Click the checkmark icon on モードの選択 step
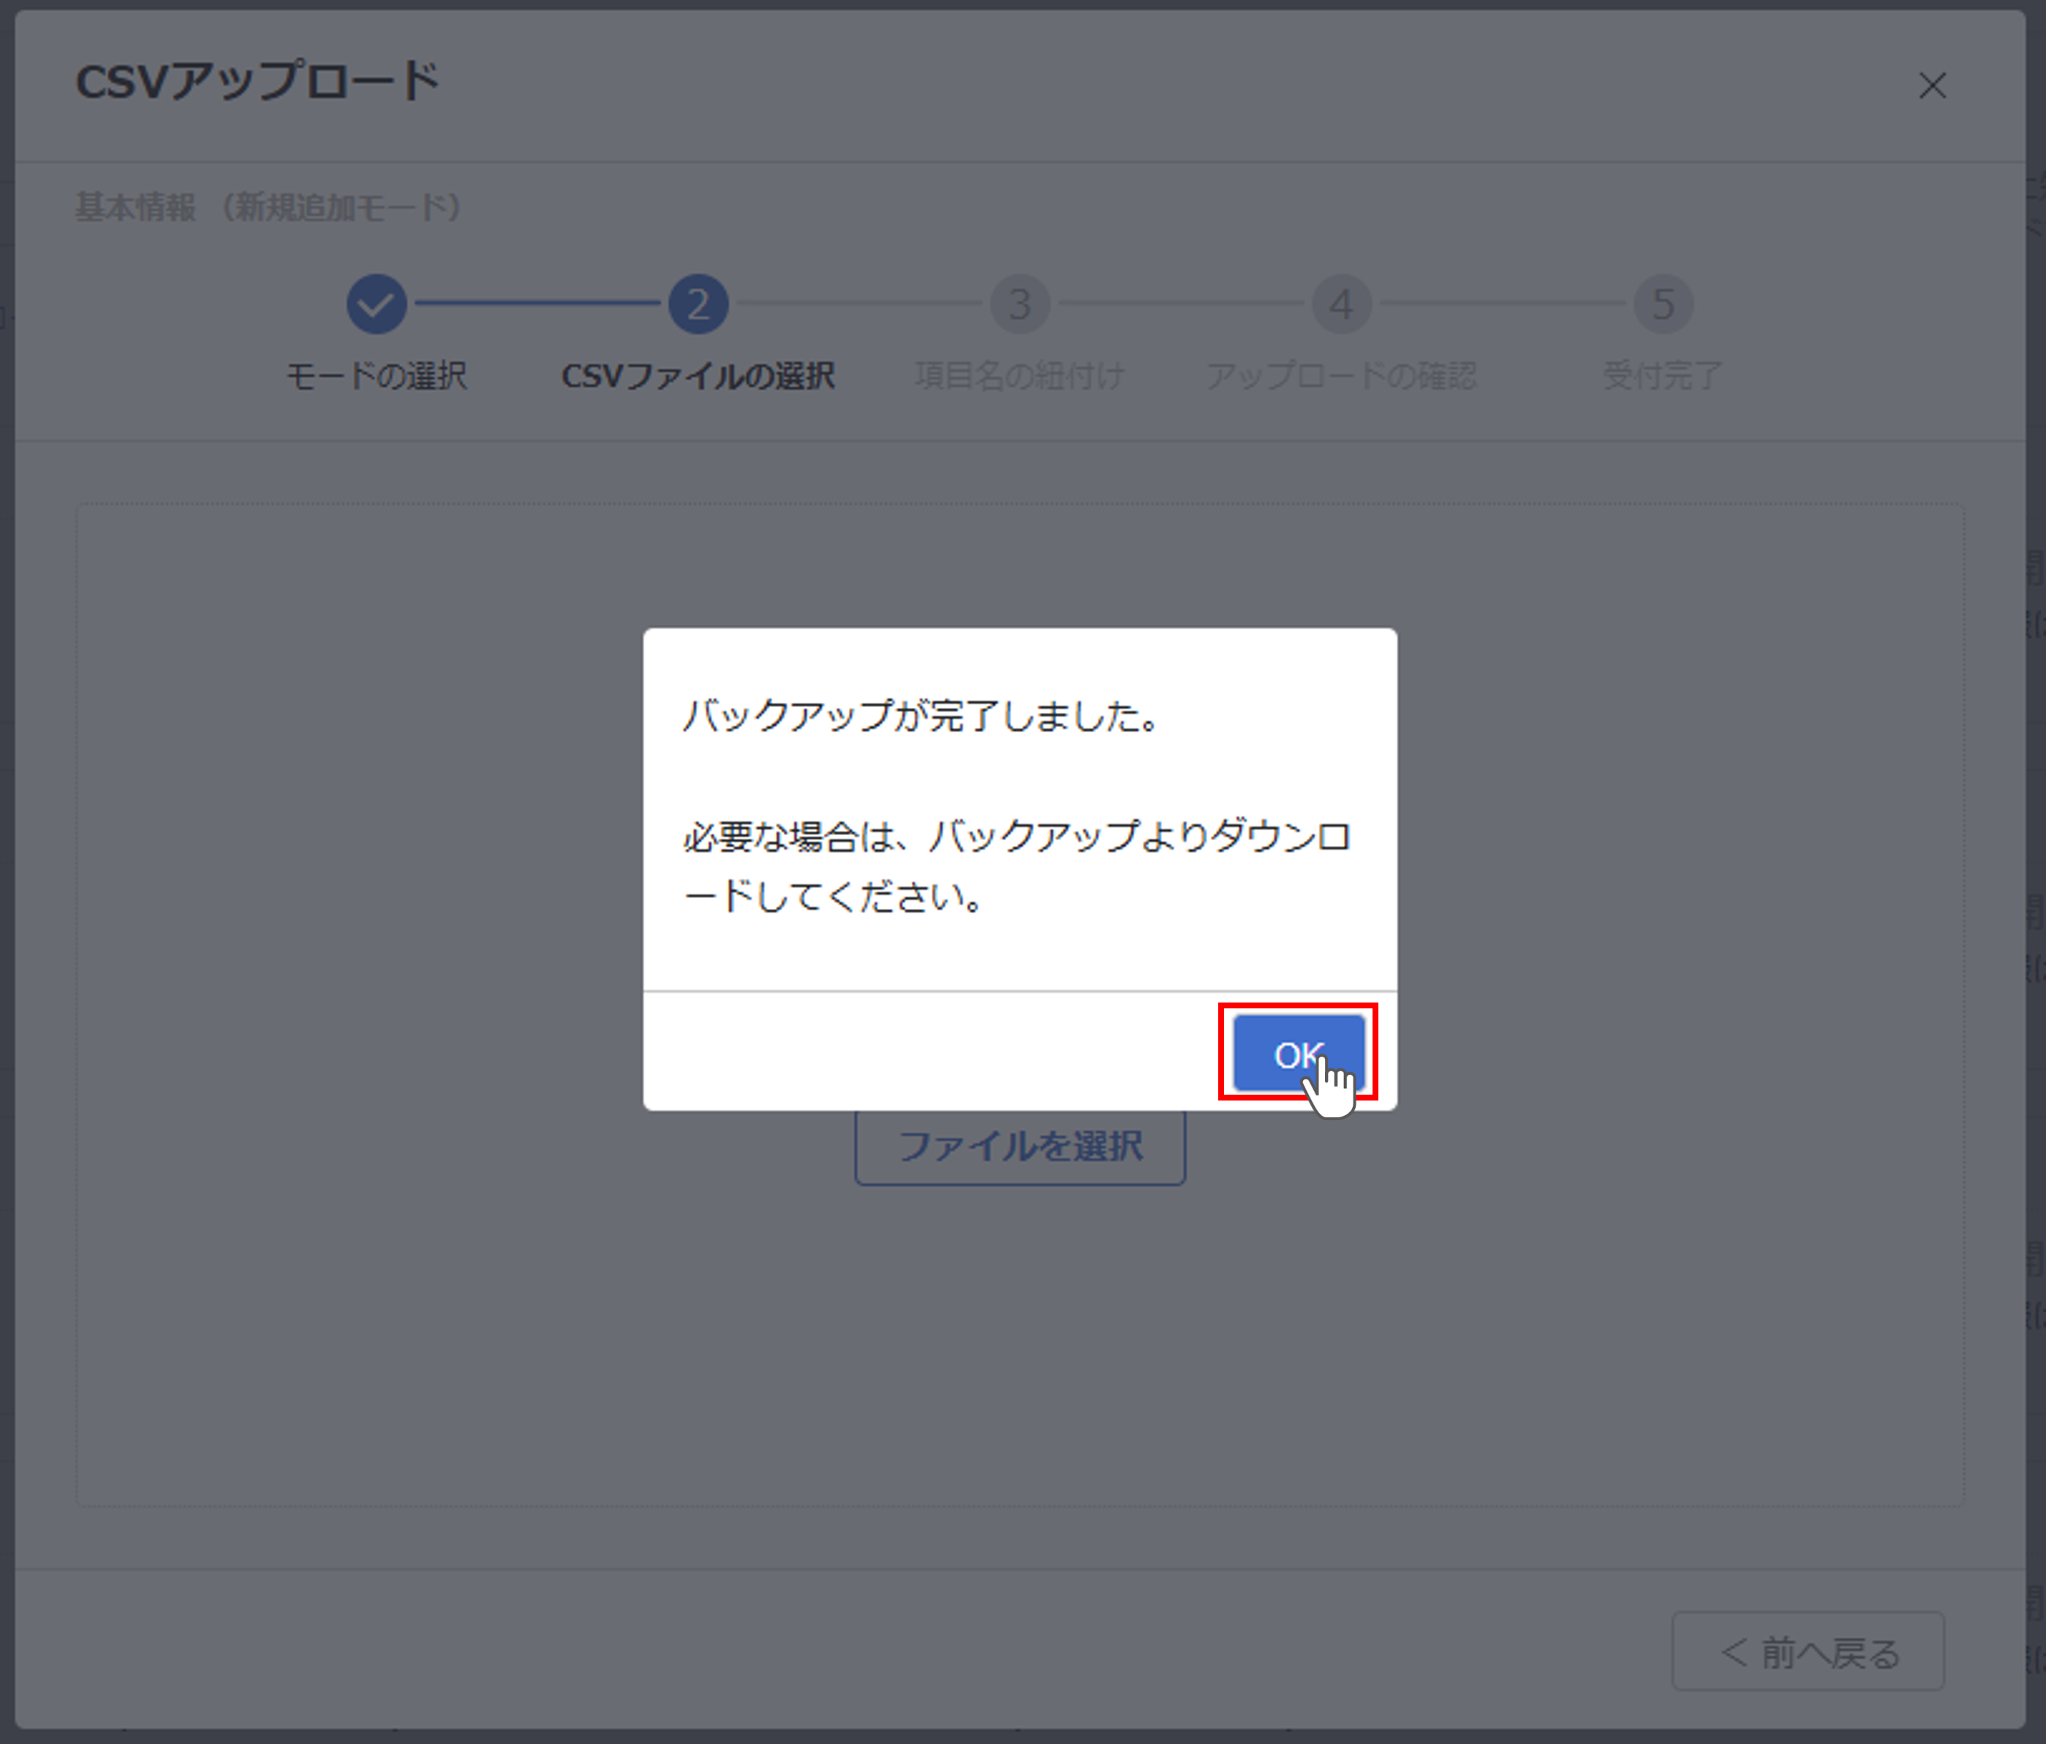The width and height of the screenshot is (2046, 1744). point(376,303)
